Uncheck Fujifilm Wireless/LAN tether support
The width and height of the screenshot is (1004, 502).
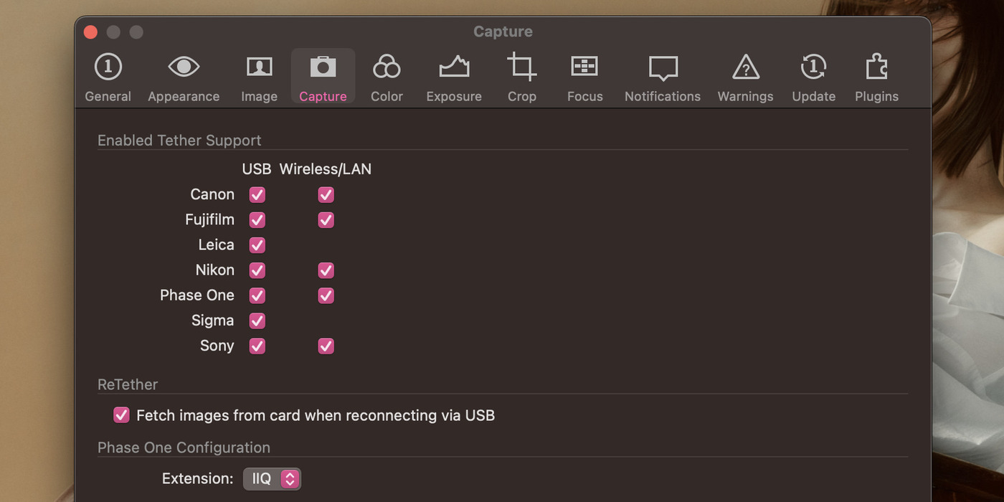[326, 219]
